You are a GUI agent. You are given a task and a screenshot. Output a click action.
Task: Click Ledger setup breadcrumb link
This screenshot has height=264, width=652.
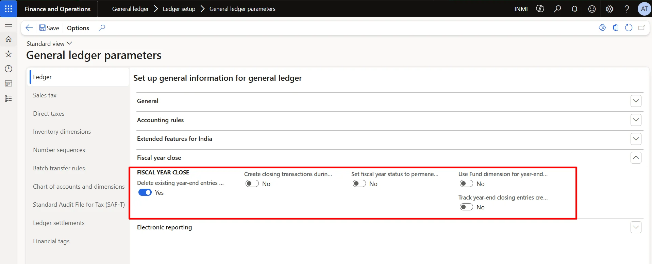click(x=179, y=9)
